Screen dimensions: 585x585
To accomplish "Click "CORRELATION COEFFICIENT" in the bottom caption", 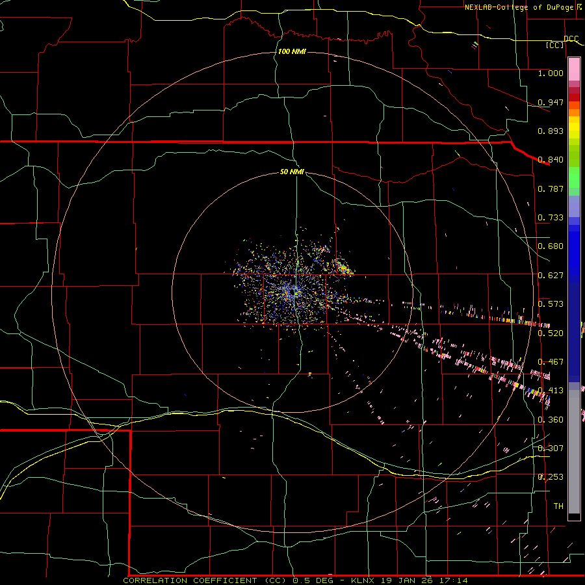I will (190, 580).
